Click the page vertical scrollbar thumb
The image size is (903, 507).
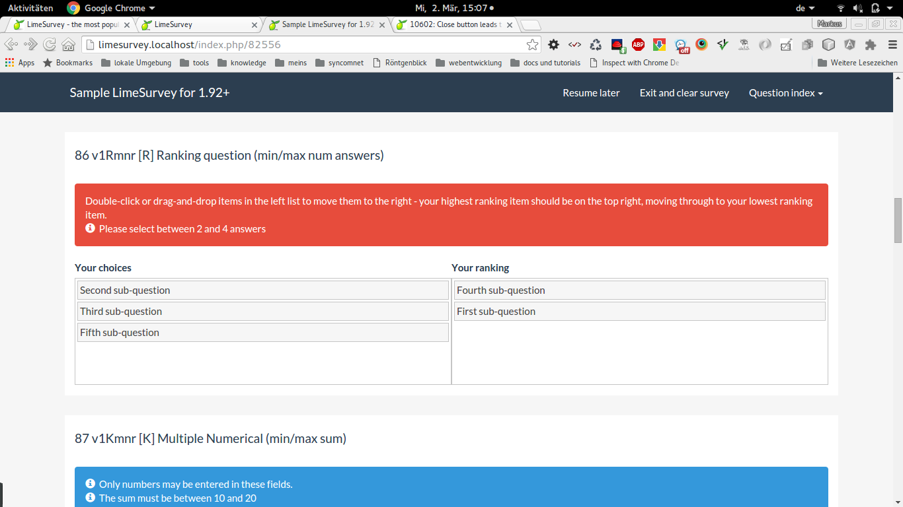click(898, 220)
